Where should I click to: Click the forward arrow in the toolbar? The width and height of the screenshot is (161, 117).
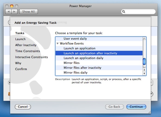(14, 11)
